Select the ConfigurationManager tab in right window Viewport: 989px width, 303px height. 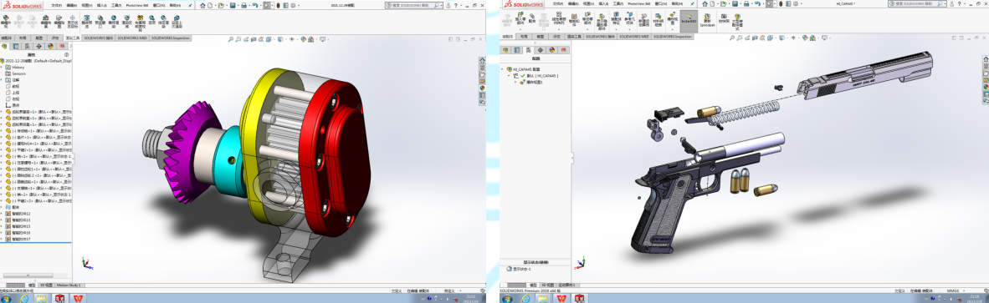tap(528, 49)
